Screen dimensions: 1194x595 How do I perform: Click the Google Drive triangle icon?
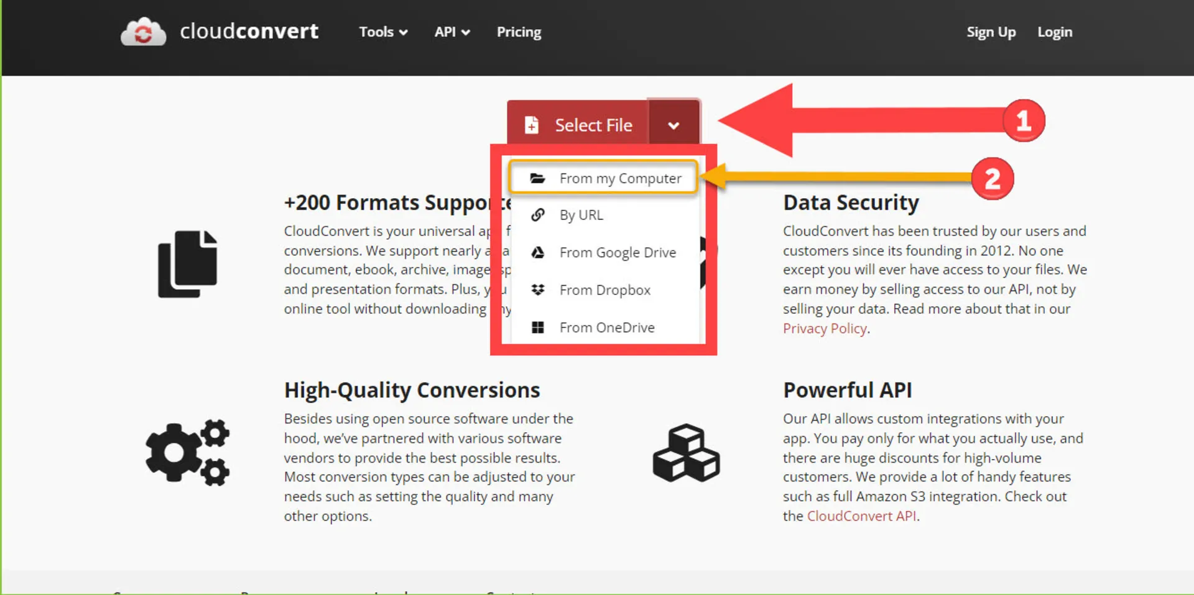538,252
